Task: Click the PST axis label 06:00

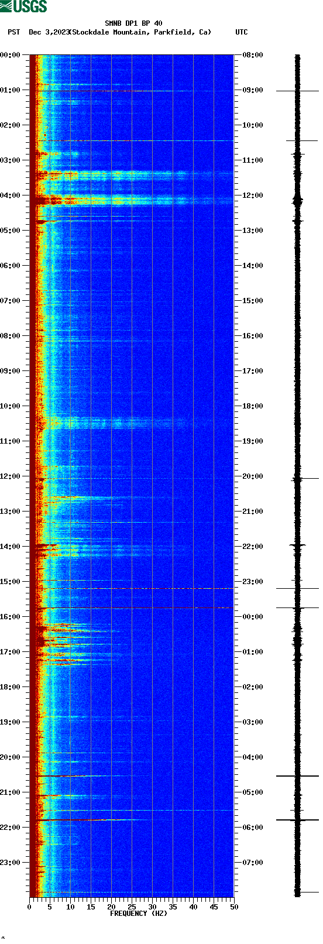Action: click(x=11, y=266)
